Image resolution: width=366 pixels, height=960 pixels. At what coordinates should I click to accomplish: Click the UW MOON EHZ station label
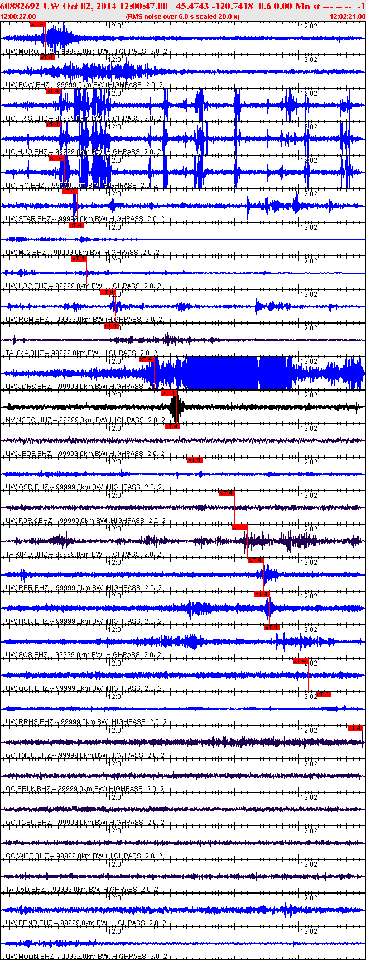(x=30, y=957)
